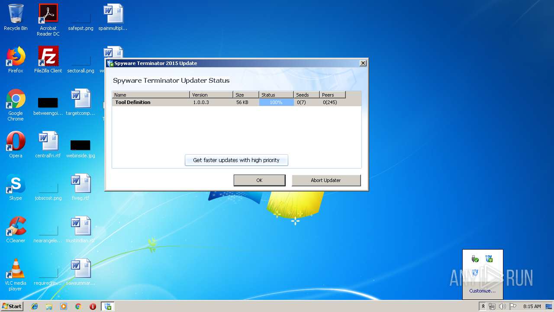Close the Spyware Terminator Update dialog

point(363,63)
